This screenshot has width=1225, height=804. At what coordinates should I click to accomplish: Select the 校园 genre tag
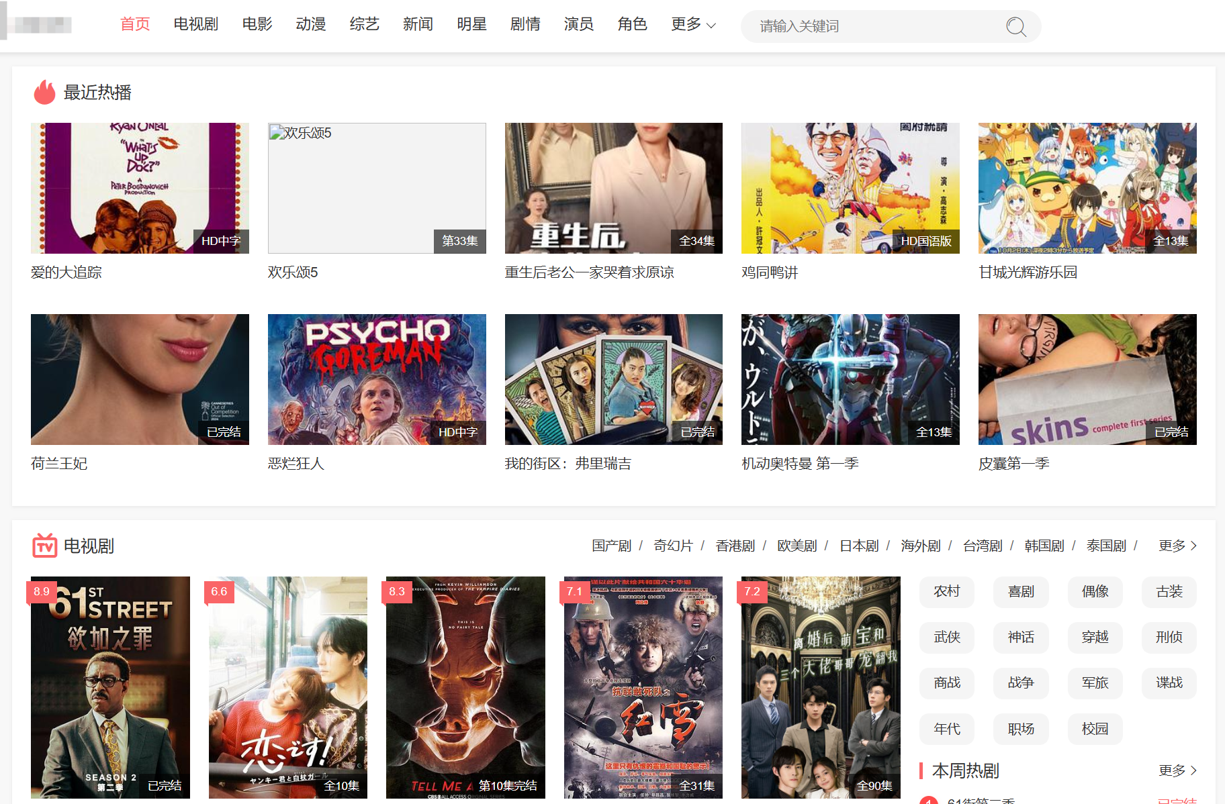tap(1095, 729)
